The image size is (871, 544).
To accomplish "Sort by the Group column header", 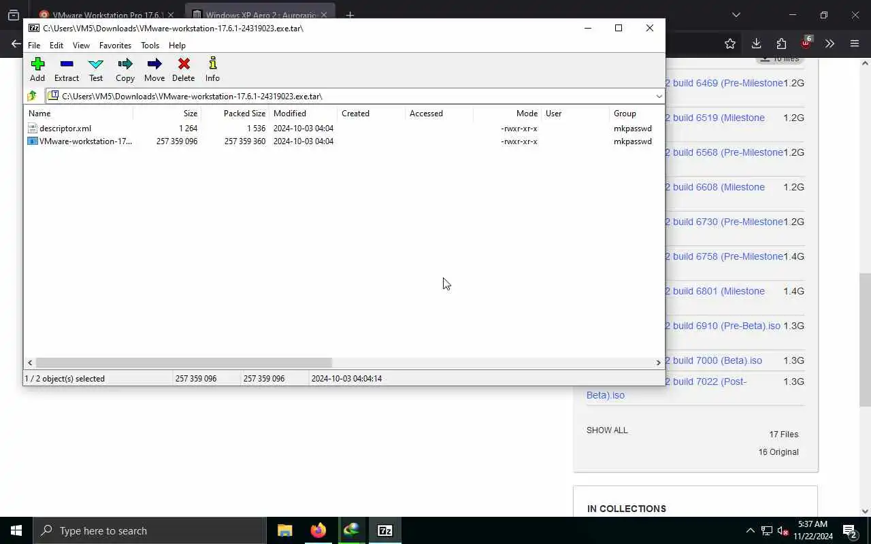I will click(x=636, y=114).
